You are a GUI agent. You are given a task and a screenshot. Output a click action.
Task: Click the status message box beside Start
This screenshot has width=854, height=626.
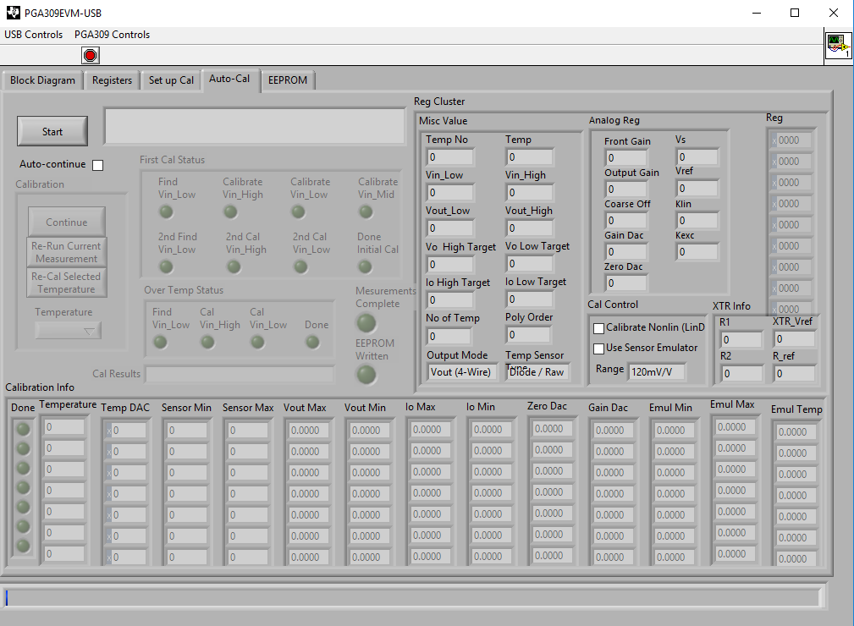pos(255,126)
